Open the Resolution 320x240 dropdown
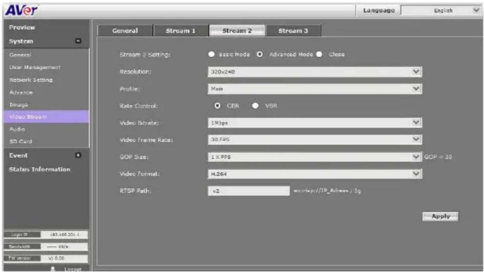The height and width of the screenshot is (272, 484). click(315, 72)
